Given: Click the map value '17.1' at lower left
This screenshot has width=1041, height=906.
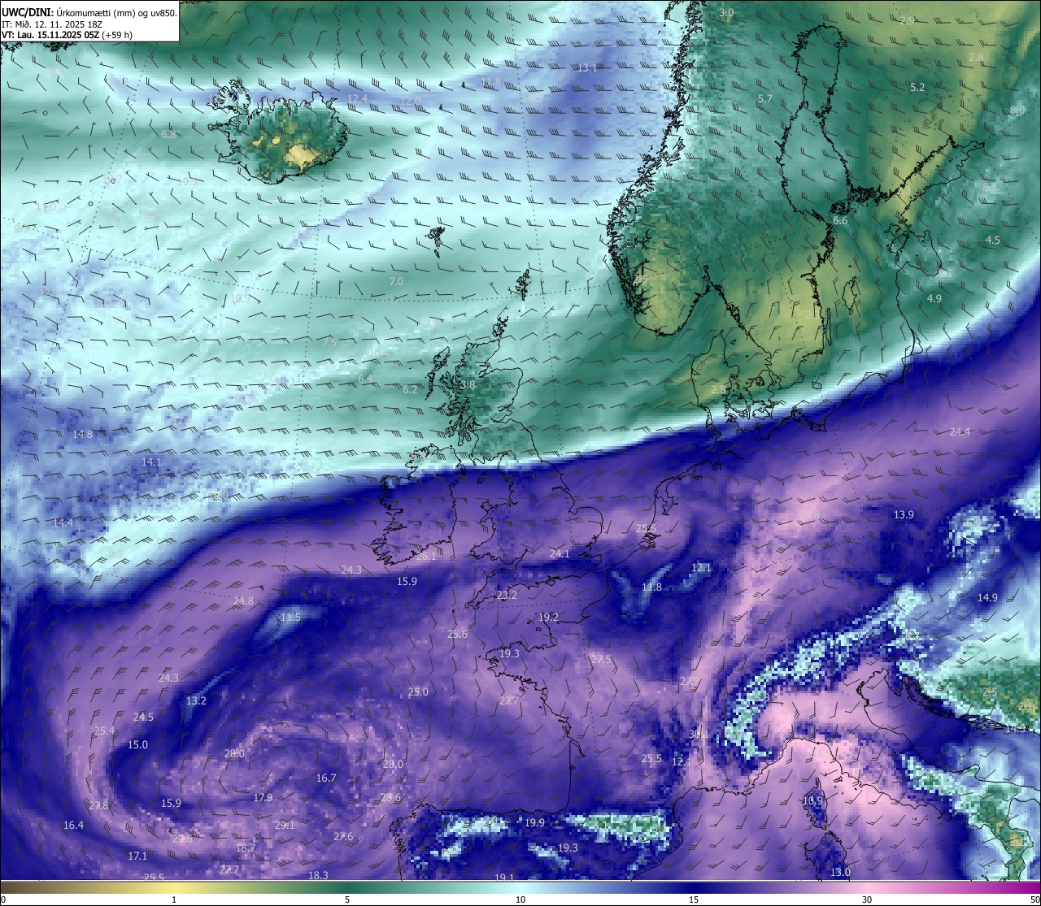Looking at the screenshot, I should point(137,856).
